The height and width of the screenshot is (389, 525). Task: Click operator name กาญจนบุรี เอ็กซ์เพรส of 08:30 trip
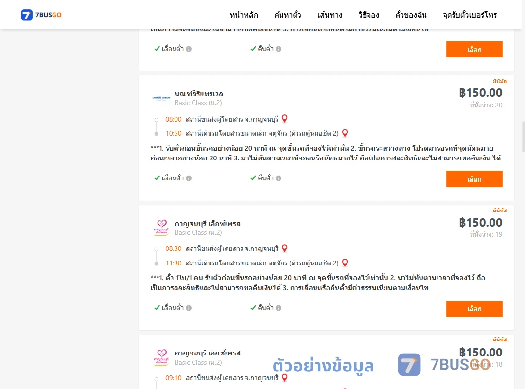[x=208, y=224]
